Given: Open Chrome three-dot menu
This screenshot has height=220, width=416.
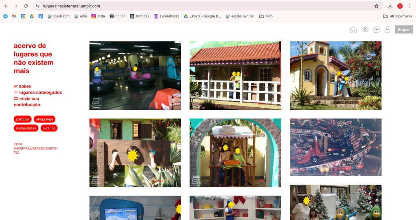Looking at the screenshot, I should (410, 6).
